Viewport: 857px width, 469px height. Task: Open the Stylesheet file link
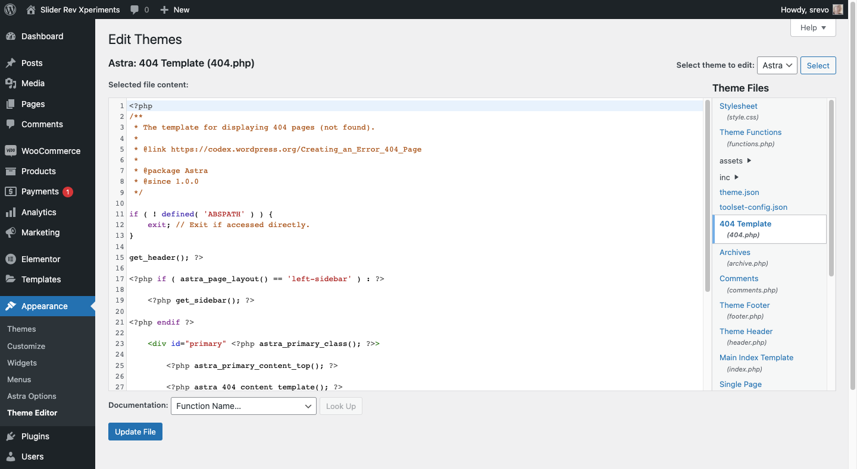(x=738, y=106)
